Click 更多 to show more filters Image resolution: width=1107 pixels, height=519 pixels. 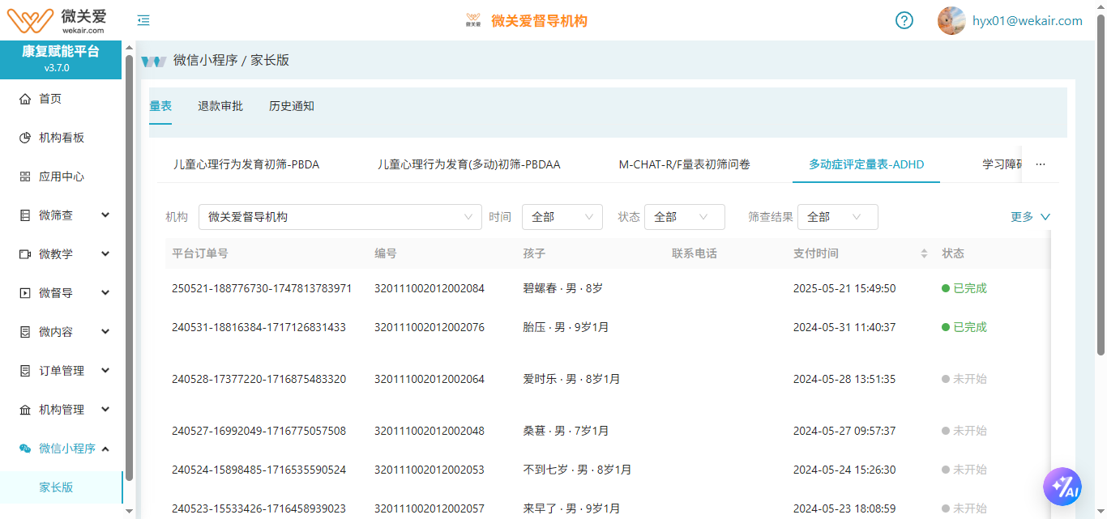coord(1030,217)
